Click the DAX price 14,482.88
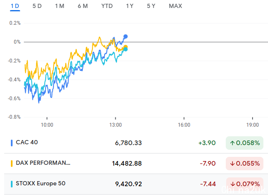Viewport: 268px width, 195px height. click(127, 164)
